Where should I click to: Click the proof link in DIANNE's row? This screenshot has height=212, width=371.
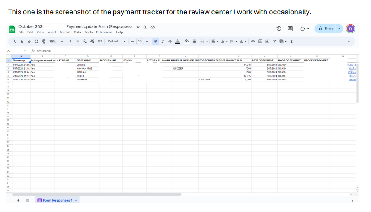(352, 65)
